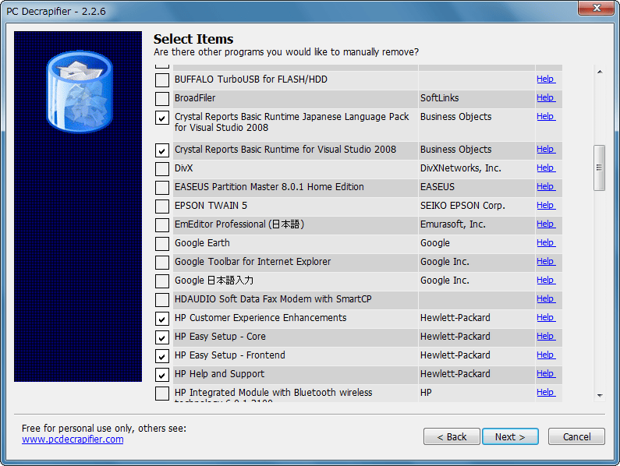Check the BUFFALO TurboUSB for FLASH/HDD checkbox
Image resolution: width=620 pixels, height=466 pixels.
(162, 80)
